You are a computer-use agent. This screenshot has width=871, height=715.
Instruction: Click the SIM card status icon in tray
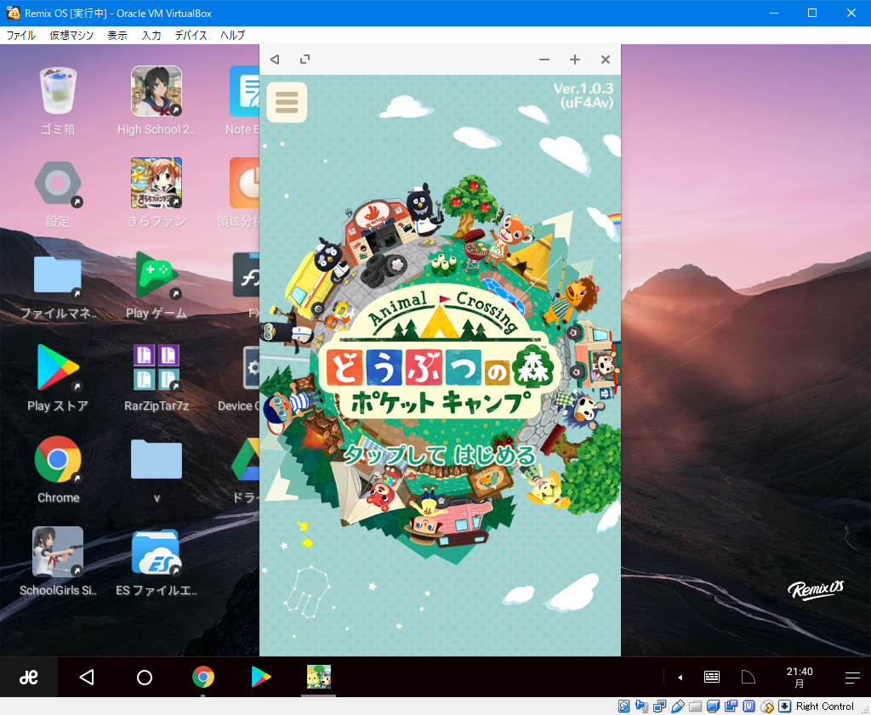(x=749, y=677)
